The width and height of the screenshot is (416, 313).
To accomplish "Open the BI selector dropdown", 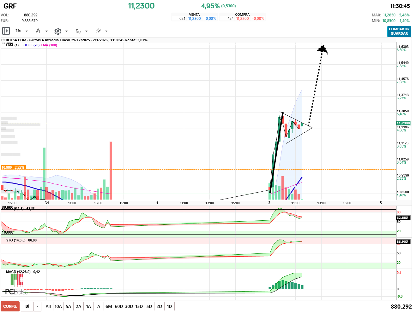I will [x=38, y=306].
